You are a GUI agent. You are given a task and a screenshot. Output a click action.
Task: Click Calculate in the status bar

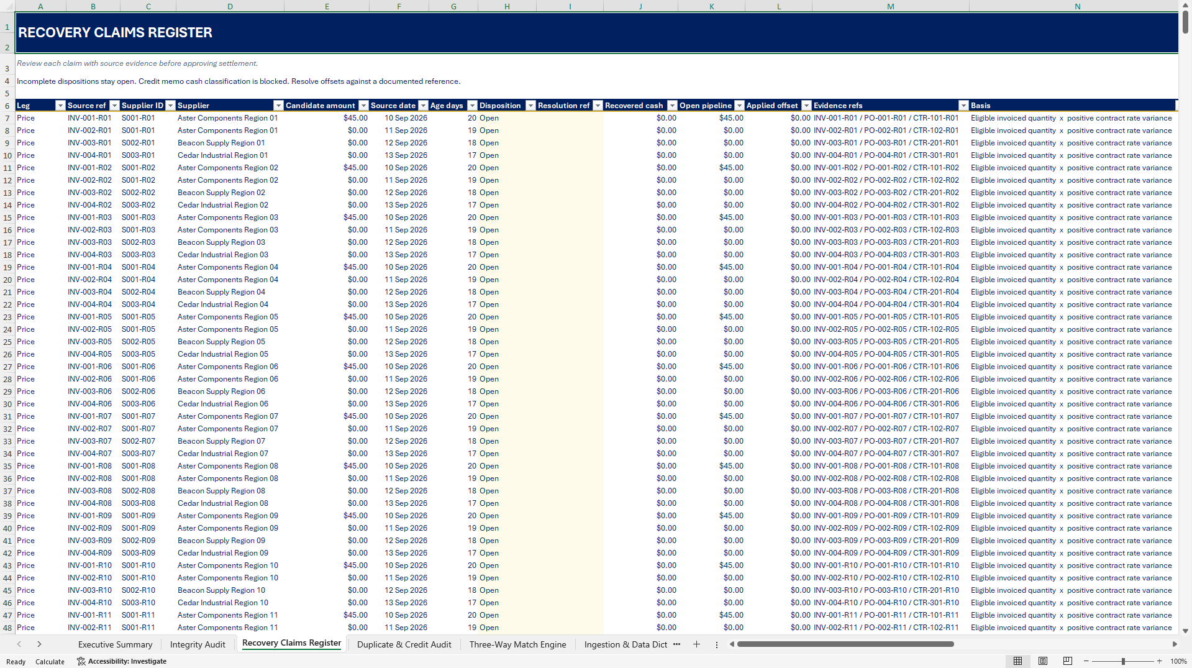point(50,662)
